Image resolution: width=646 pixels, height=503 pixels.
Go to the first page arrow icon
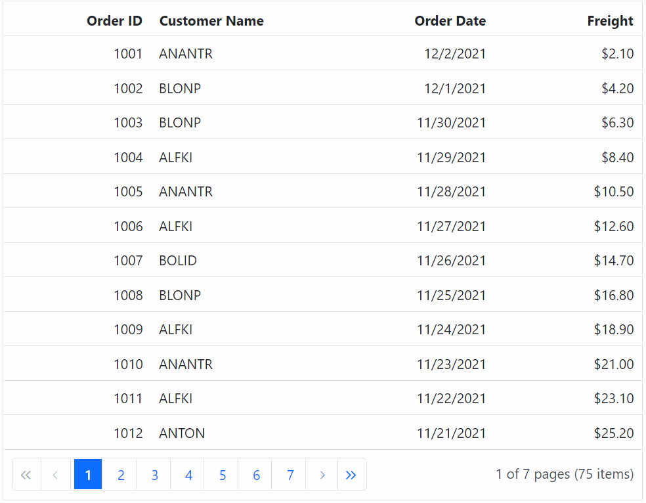point(26,475)
